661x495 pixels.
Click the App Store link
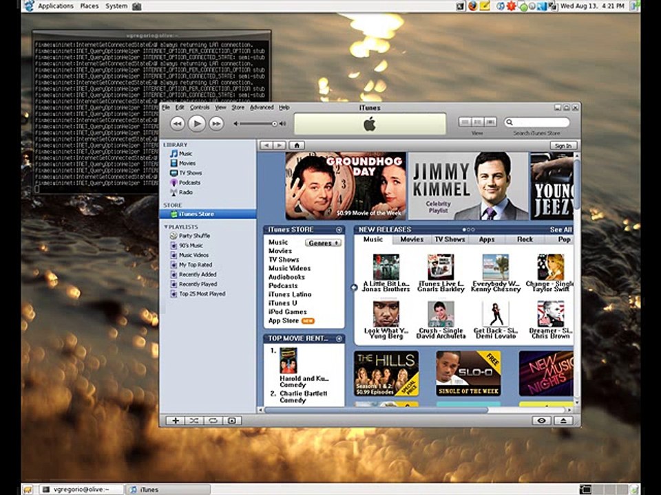[x=284, y=321]
